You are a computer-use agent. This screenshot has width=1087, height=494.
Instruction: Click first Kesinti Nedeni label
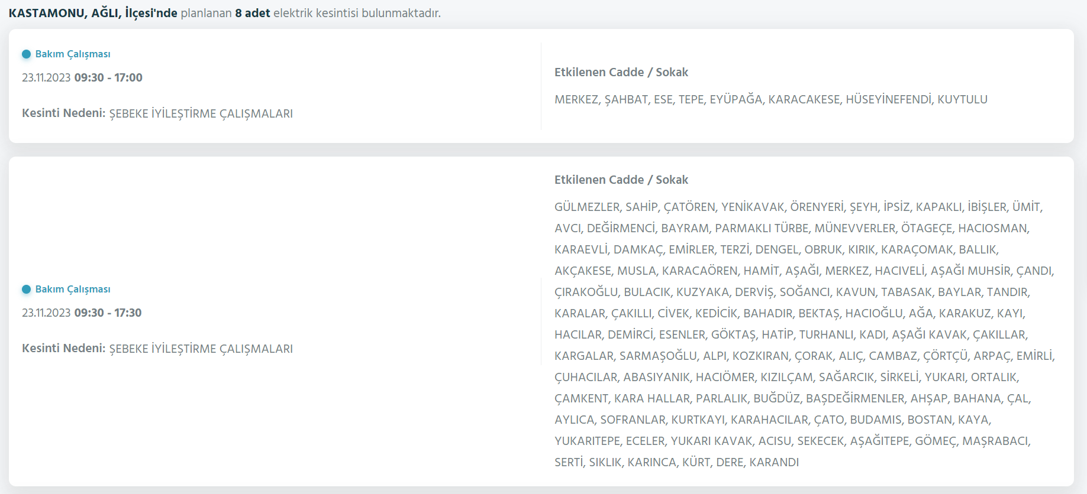pos(63,113)
